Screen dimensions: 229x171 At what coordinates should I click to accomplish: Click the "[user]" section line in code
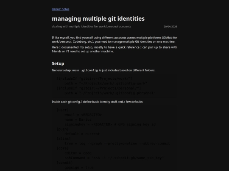pos(62,110)
